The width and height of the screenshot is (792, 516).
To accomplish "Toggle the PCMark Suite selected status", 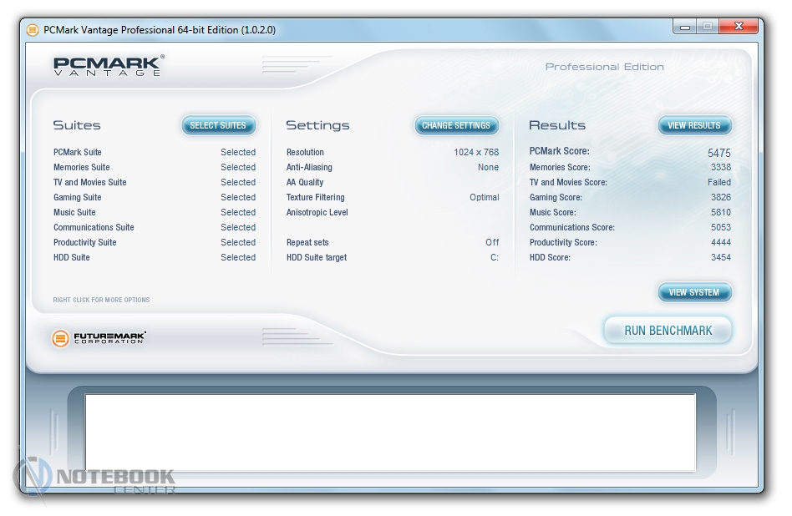I will point(237,152).
